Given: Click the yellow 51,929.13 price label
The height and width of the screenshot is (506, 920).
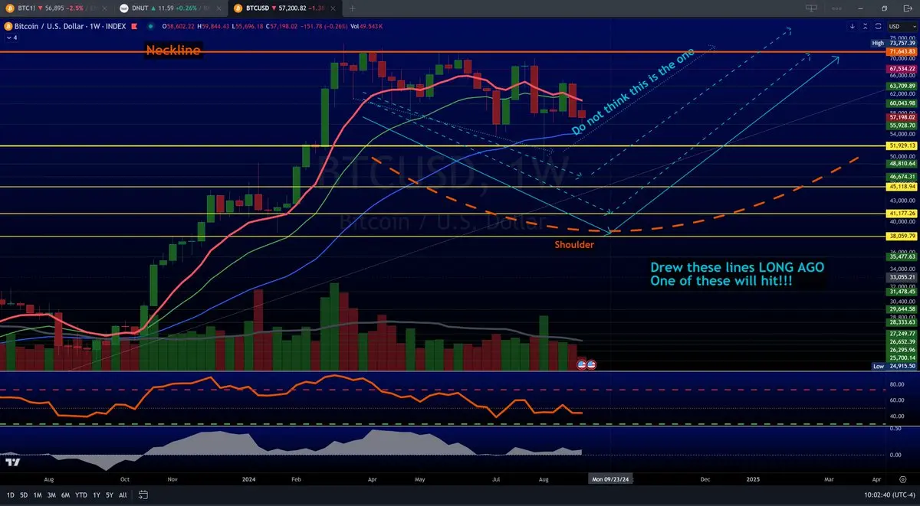Looking at the screenshot, I should (902, 145).
